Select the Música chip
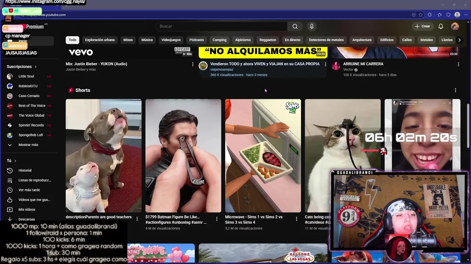Screen dimensions: 471x264 coord(147,40)
